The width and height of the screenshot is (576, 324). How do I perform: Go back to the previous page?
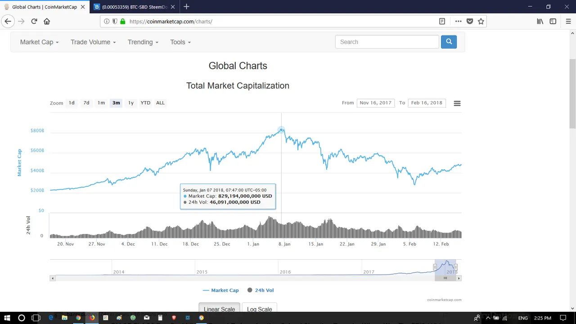coord(8,21)
